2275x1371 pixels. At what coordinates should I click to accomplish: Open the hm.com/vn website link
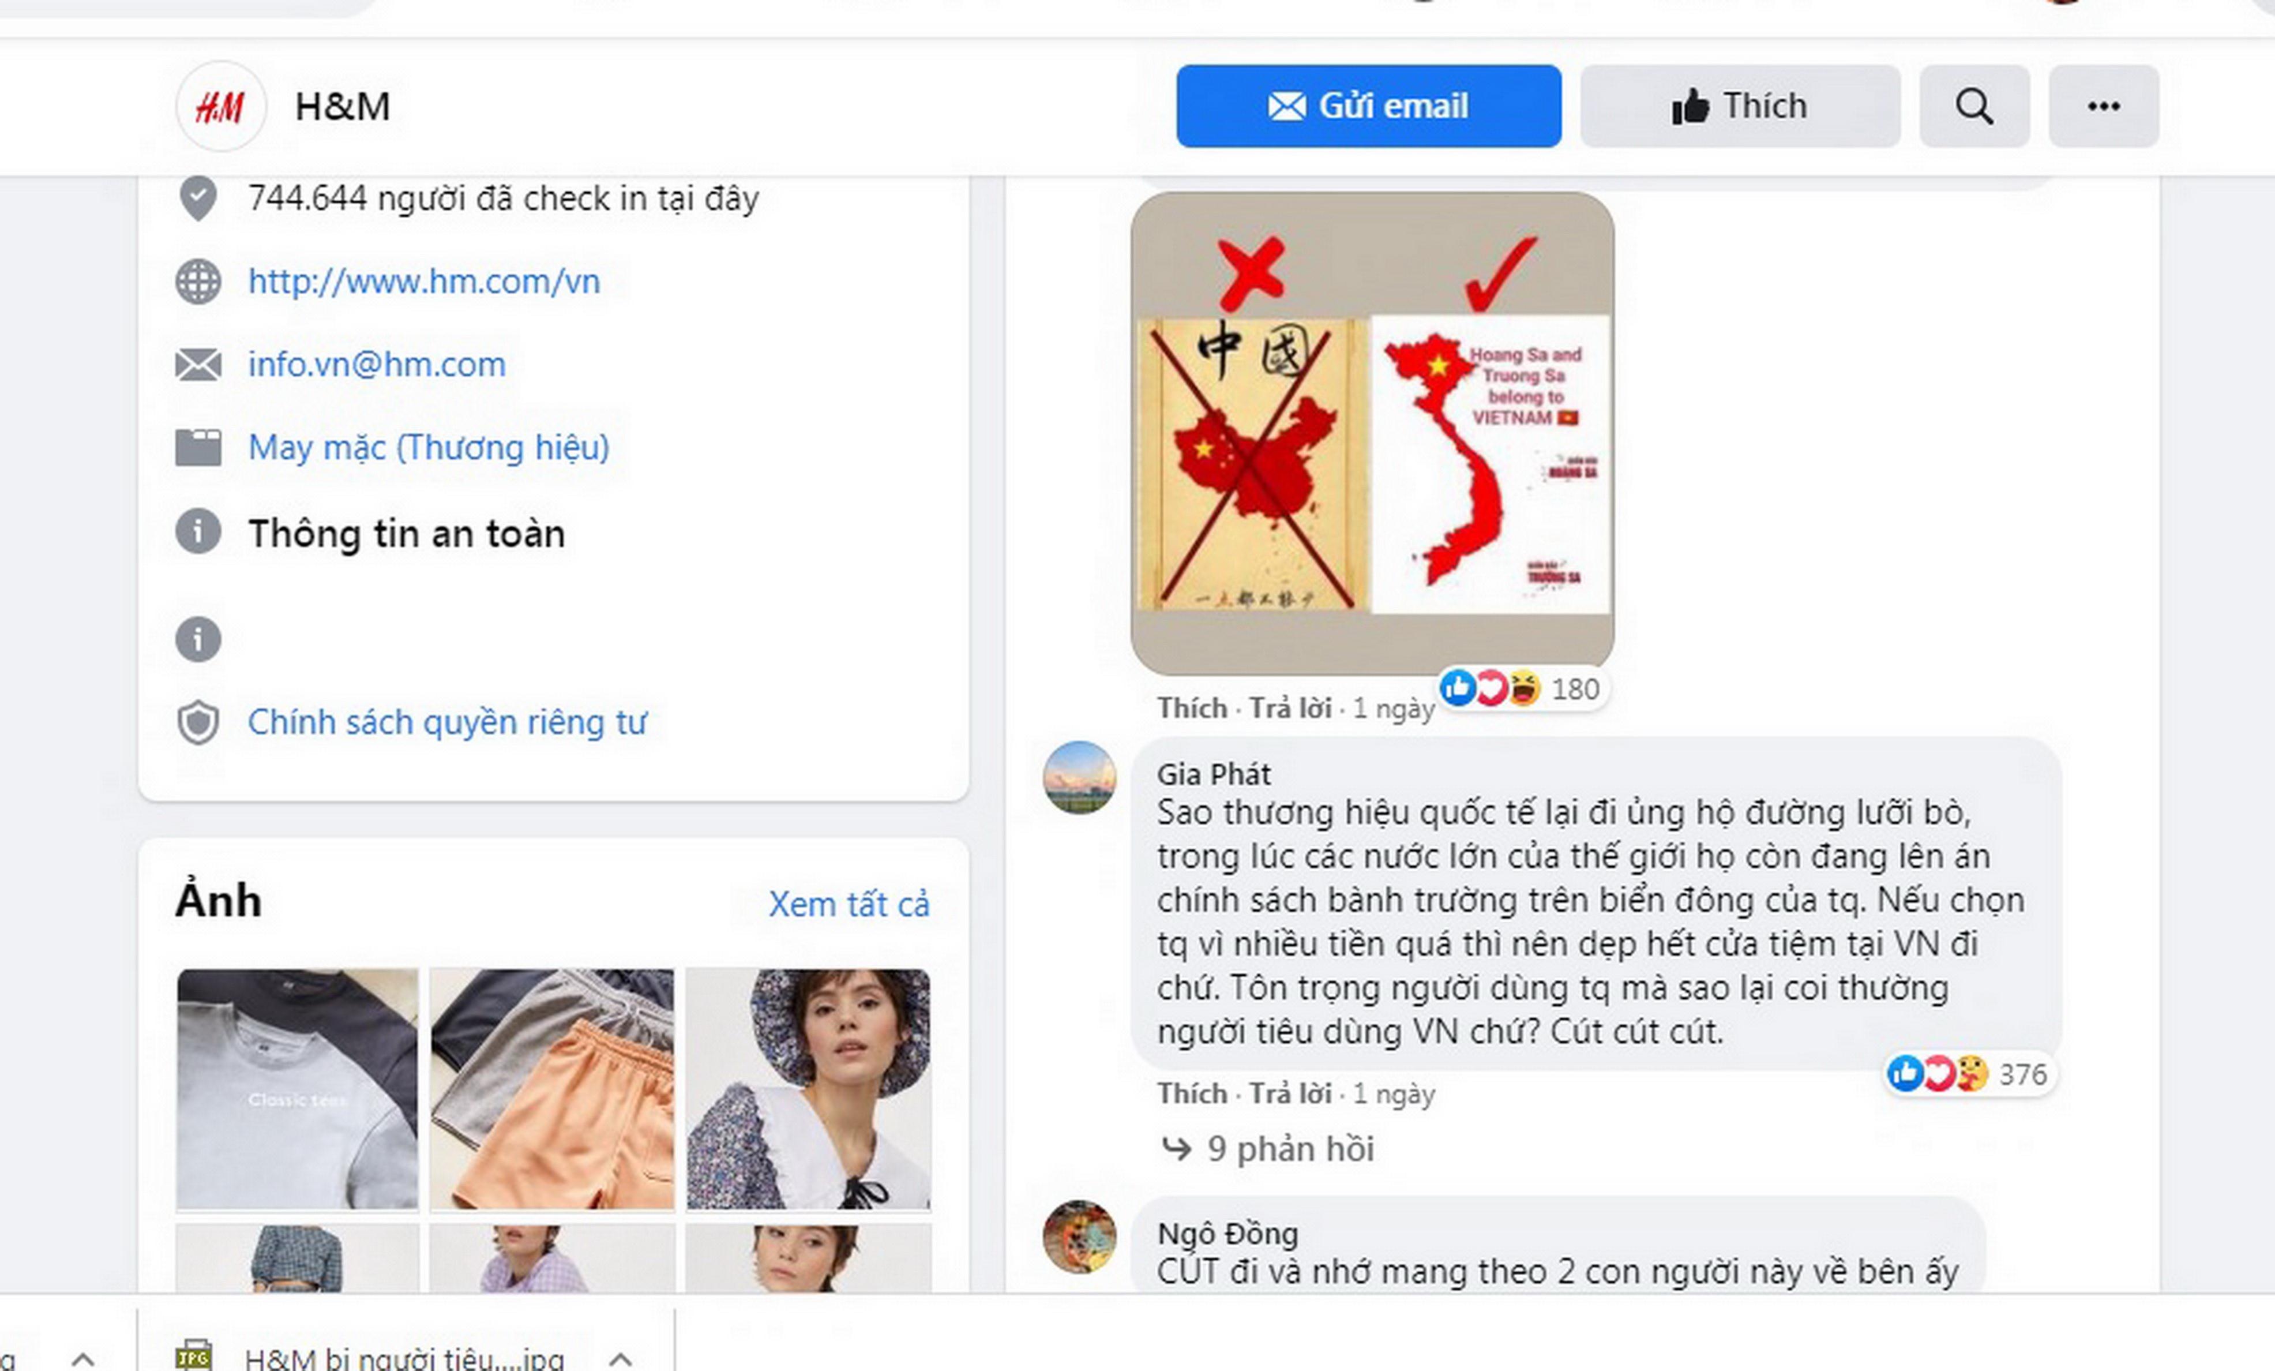(x=424, y=281)
